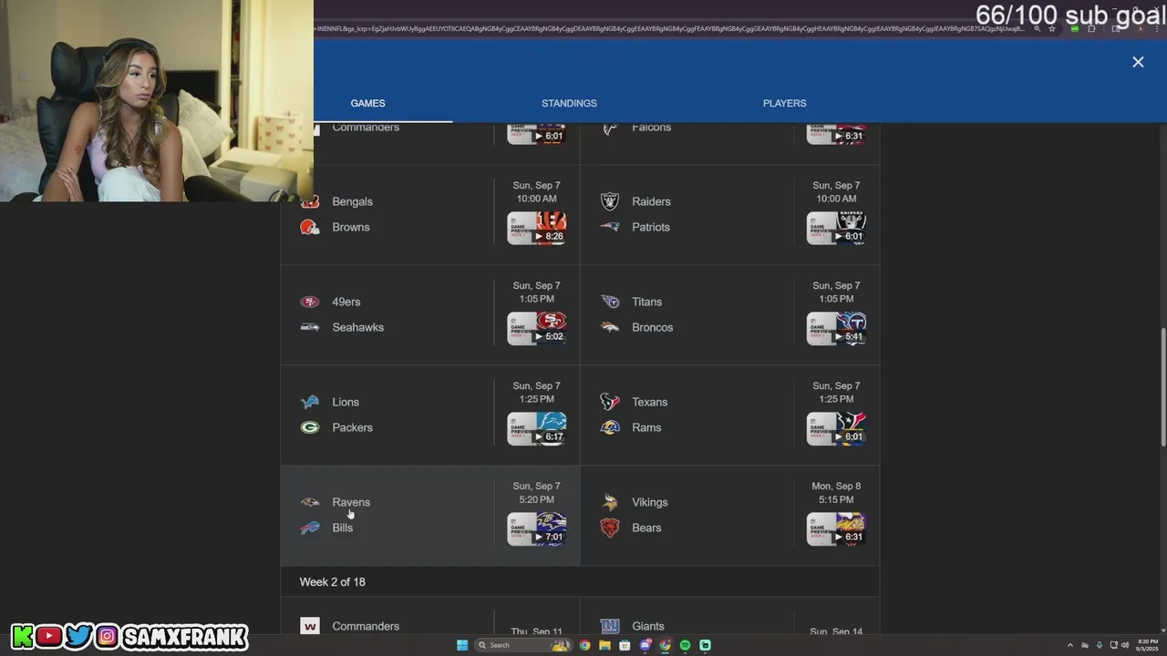Click the Patriots team logo

click(610, 227)
